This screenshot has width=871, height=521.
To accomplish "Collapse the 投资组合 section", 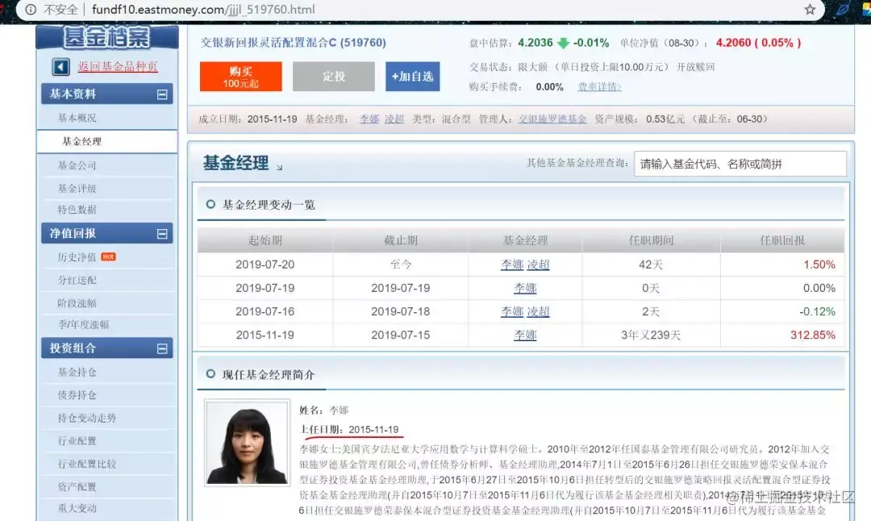I will click(162, 349).
